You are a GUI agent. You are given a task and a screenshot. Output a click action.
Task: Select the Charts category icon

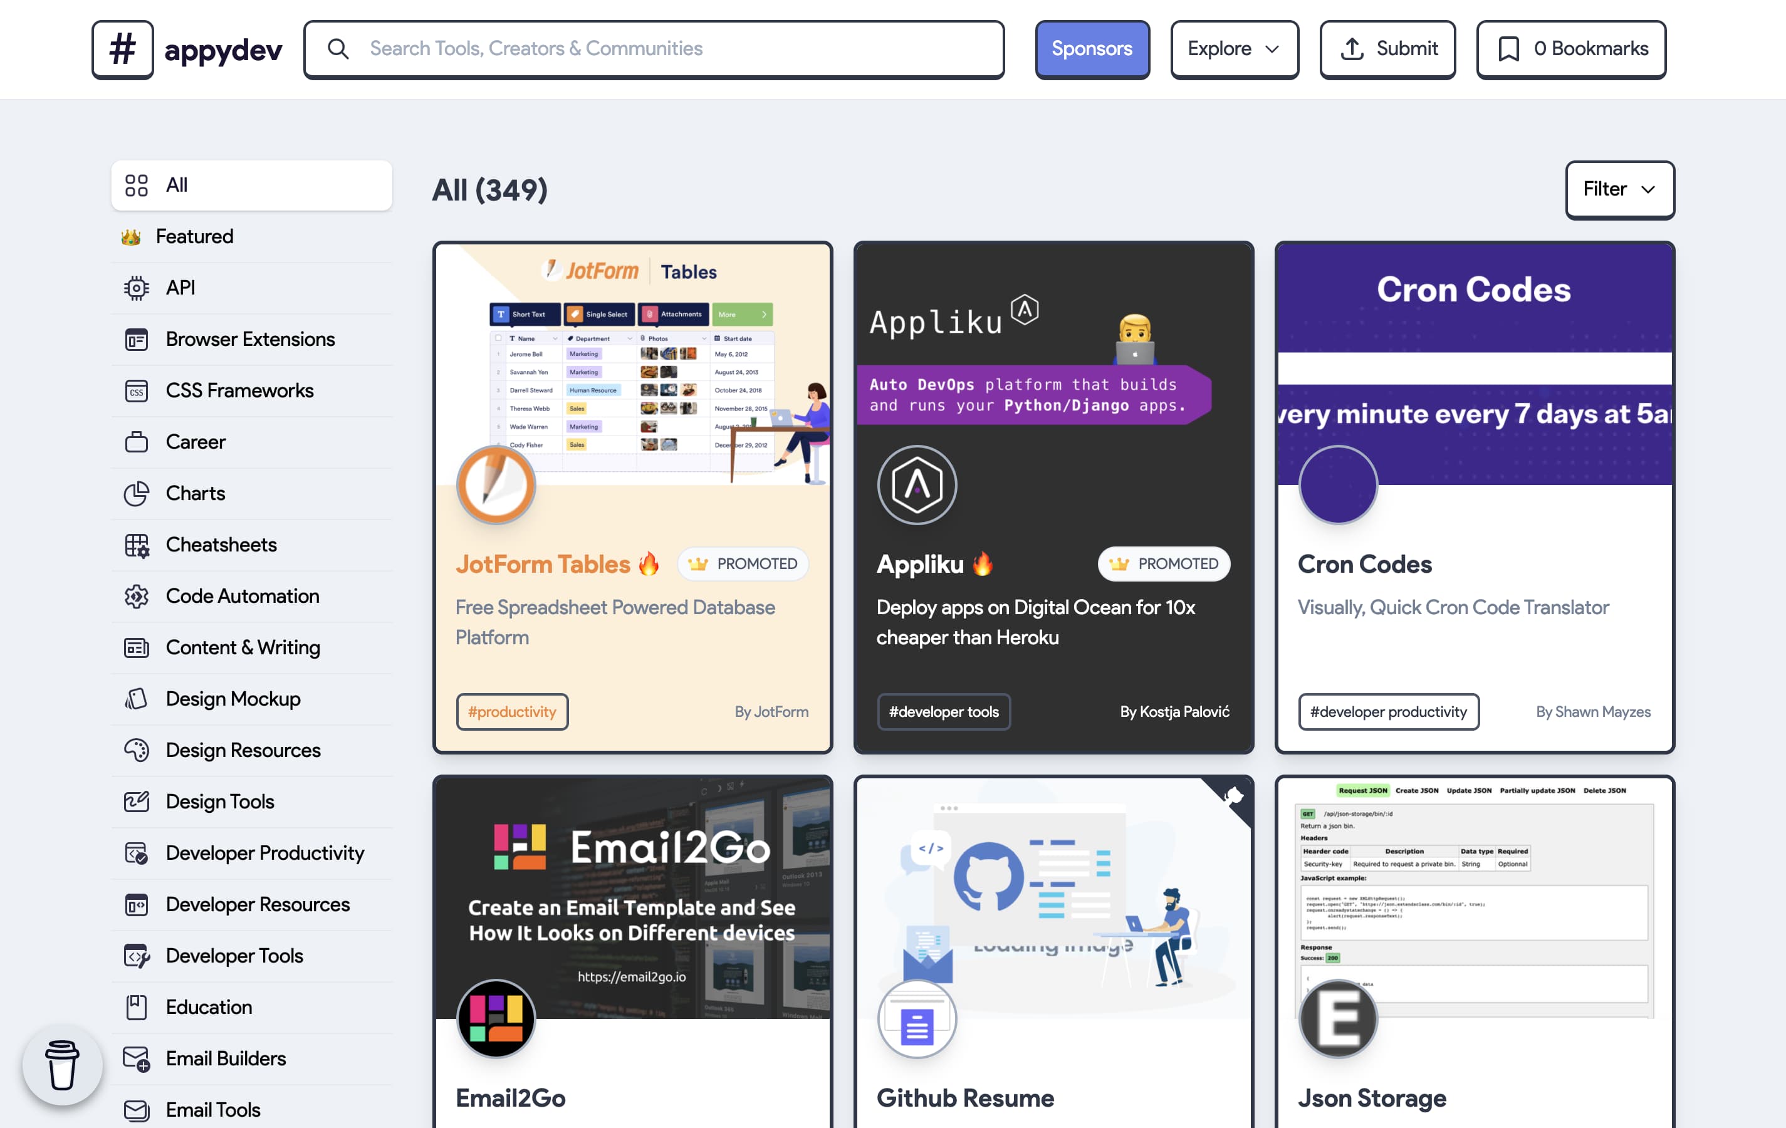pyautogui.click(x=138, y=493)
